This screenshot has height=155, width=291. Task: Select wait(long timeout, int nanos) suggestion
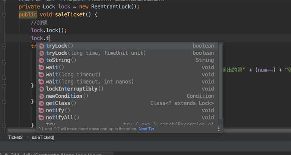point(90,82)
